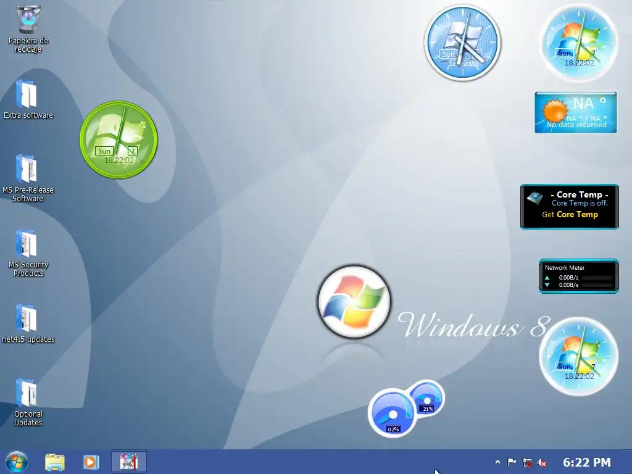Select the MS Security Products folder

point(28,252)
